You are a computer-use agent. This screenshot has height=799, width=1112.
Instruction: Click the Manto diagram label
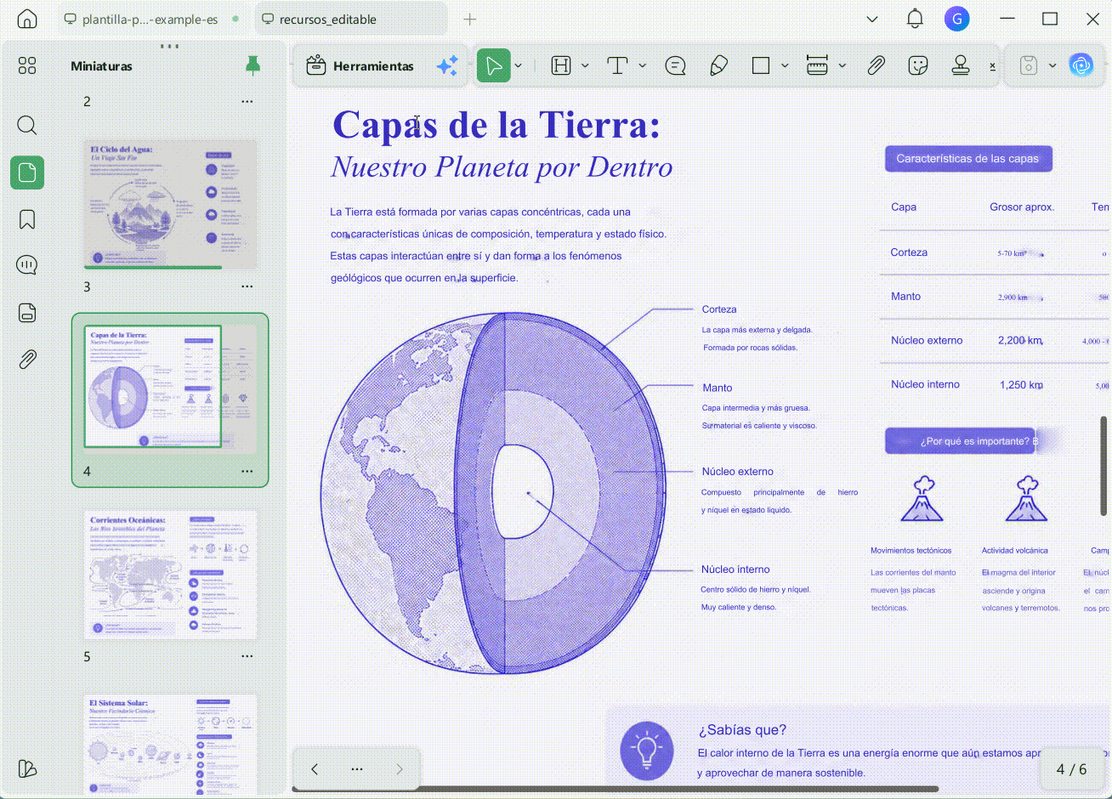pos(717,388)
